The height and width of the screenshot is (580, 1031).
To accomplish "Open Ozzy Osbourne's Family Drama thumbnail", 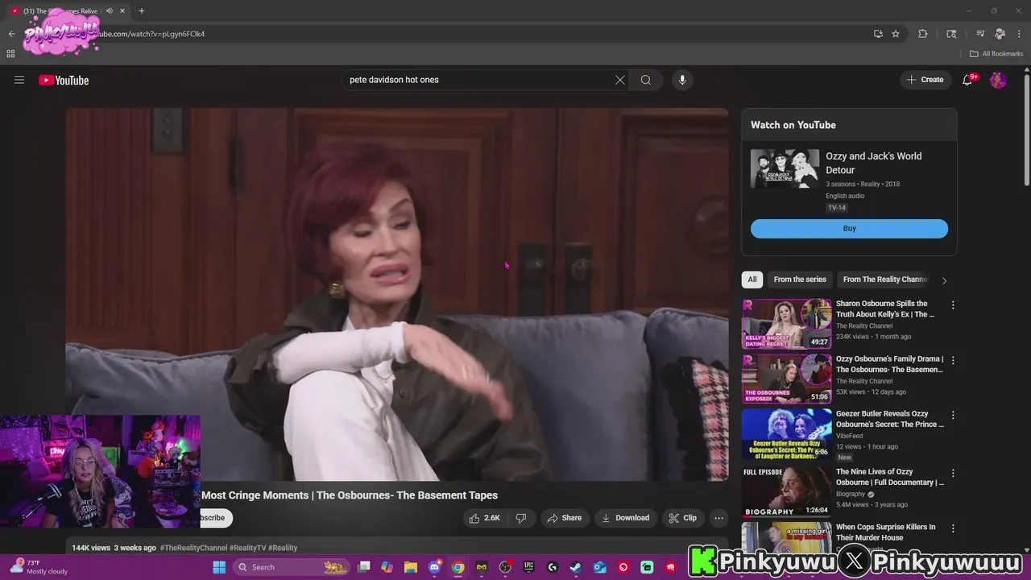I will [787, 379].
